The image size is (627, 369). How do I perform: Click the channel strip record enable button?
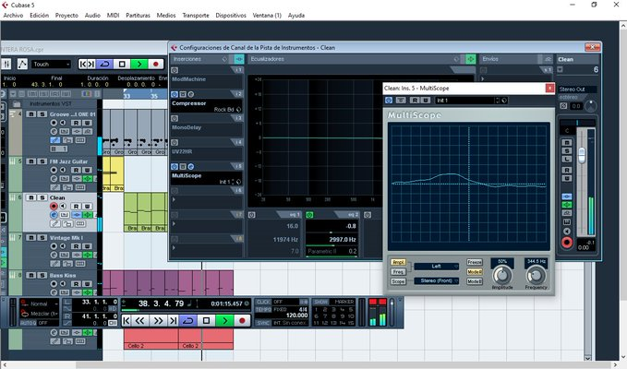567,243
